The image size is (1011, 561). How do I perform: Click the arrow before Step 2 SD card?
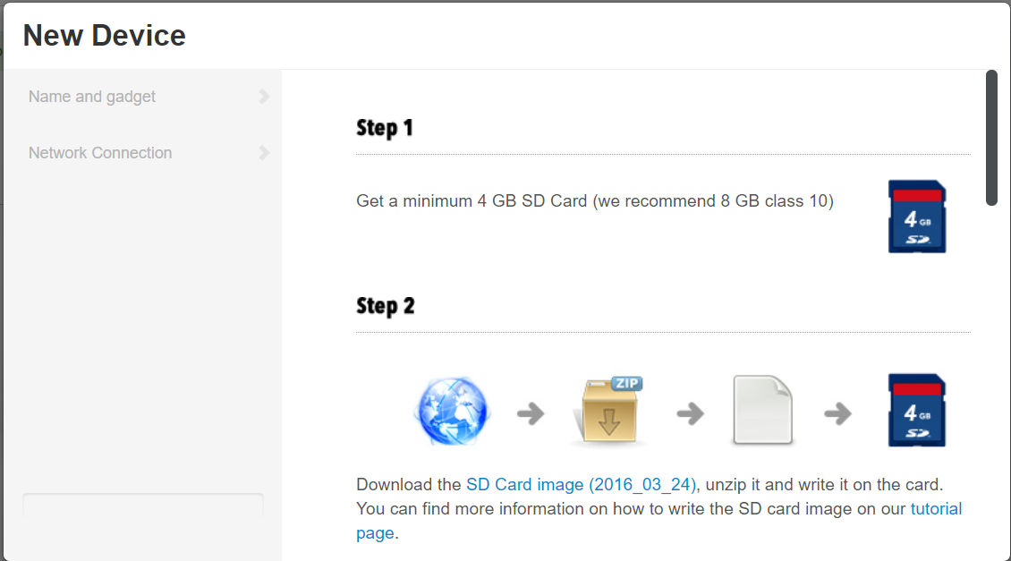[837, 413]
